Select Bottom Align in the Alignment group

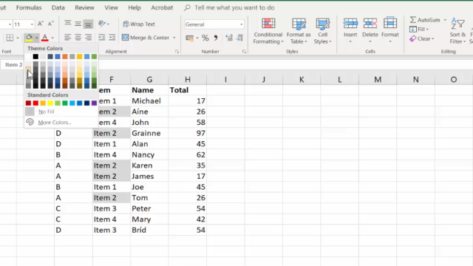point(88,24)
